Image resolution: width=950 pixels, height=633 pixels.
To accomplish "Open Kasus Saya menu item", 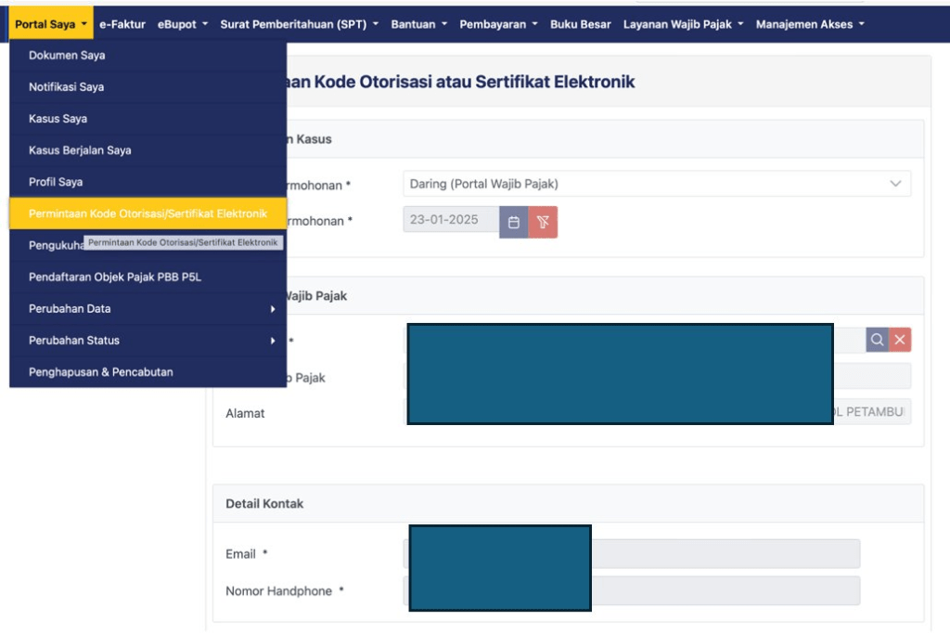I will [x=58, y=119].
